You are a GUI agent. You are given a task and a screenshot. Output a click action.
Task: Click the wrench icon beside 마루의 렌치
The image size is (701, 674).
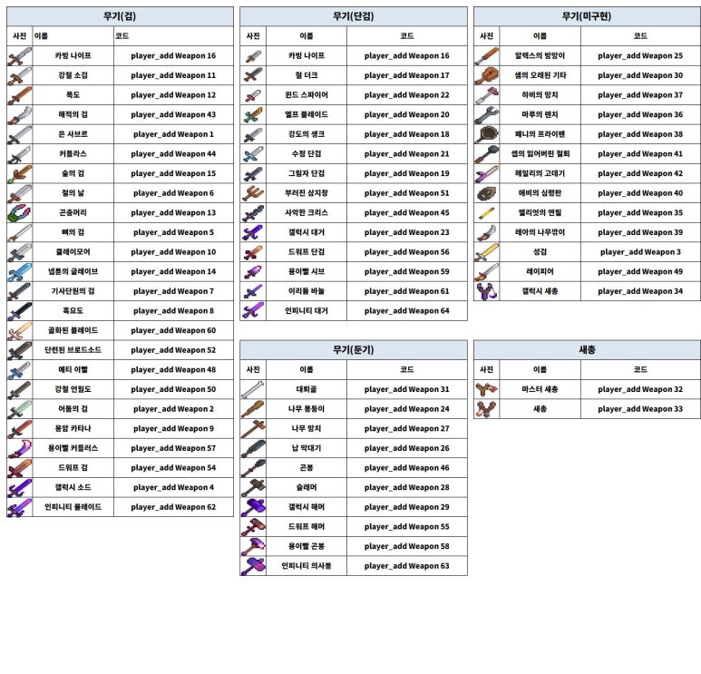tap(487, 115)
